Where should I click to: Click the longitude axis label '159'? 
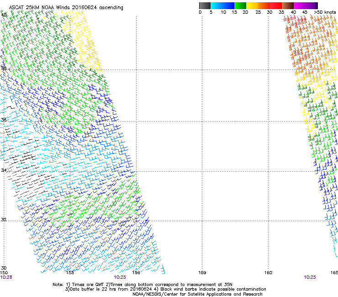(x=202, y=273)
